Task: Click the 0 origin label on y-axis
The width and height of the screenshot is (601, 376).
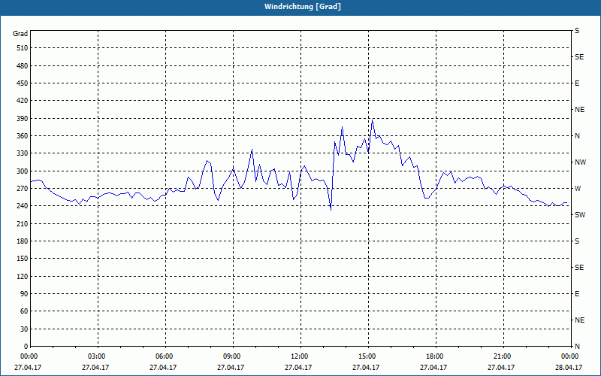Action: pos(26,347)
